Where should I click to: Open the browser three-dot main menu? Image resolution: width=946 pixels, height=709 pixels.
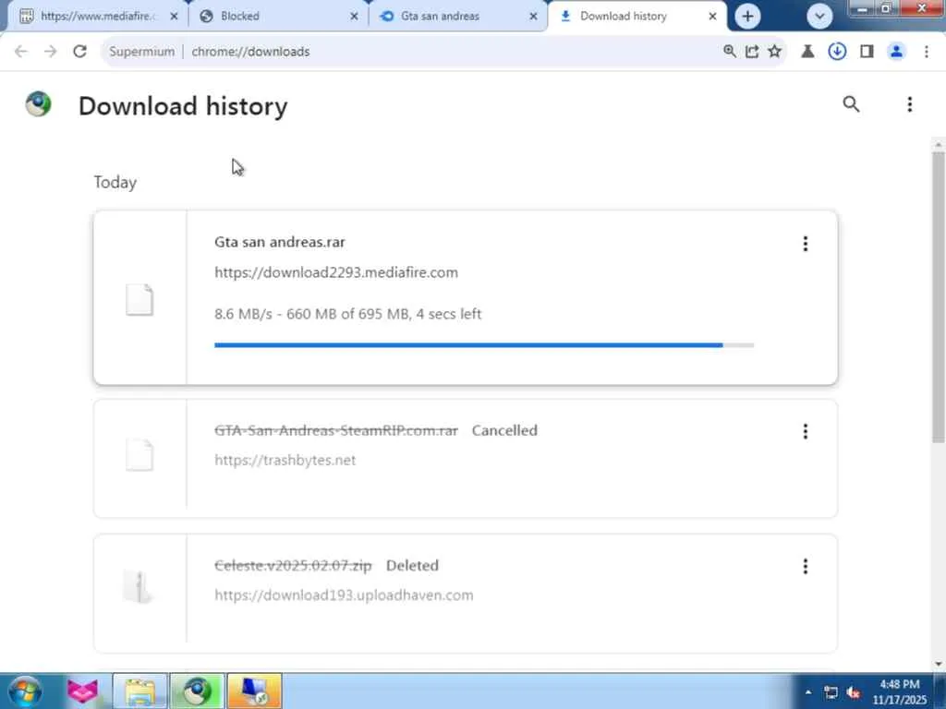(x=926, y=52)
